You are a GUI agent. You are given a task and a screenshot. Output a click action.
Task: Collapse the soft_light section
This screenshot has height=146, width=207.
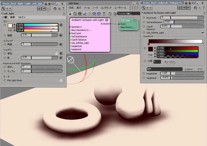(2, 14)
